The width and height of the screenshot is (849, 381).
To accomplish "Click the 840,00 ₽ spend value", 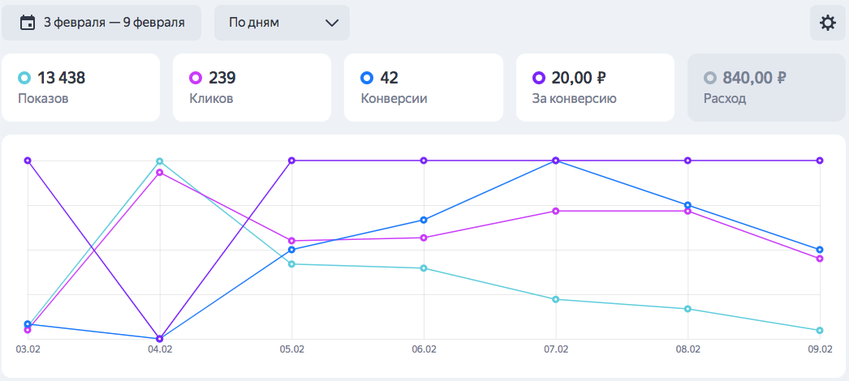I will [754, 79].
